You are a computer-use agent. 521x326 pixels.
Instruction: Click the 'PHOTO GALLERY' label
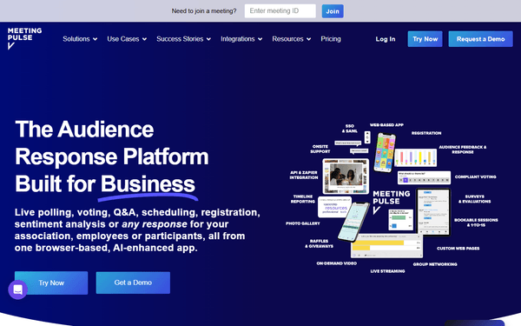(303, 223)
